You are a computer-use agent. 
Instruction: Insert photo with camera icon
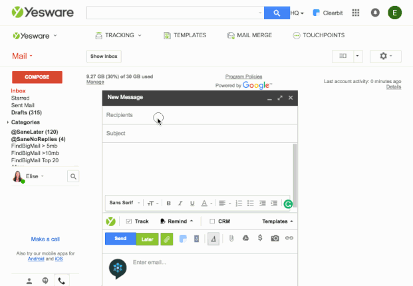coord(275,238)
